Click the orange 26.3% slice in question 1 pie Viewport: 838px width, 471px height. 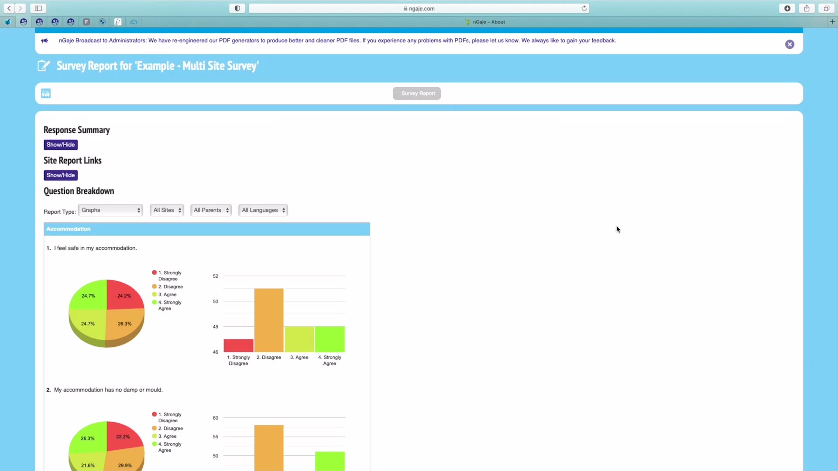tap(124, 324)
